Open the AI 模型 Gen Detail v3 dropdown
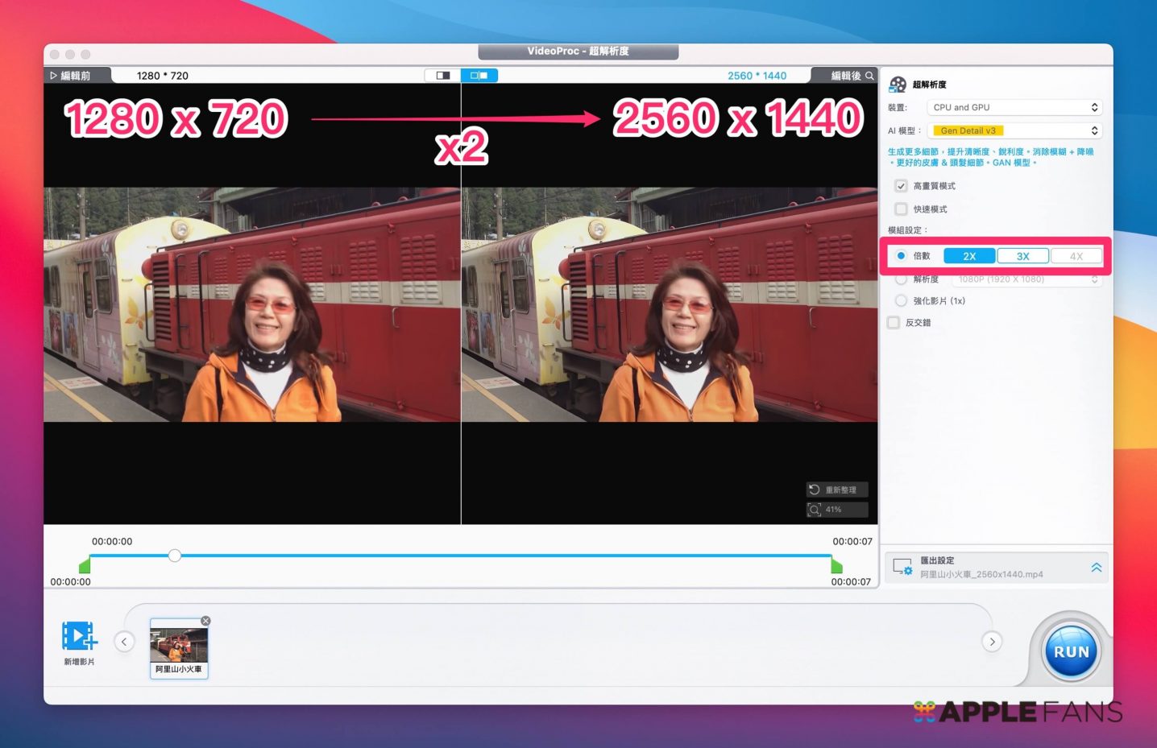The width and height of the screenshot is (1157, 748). (1014, 130)
